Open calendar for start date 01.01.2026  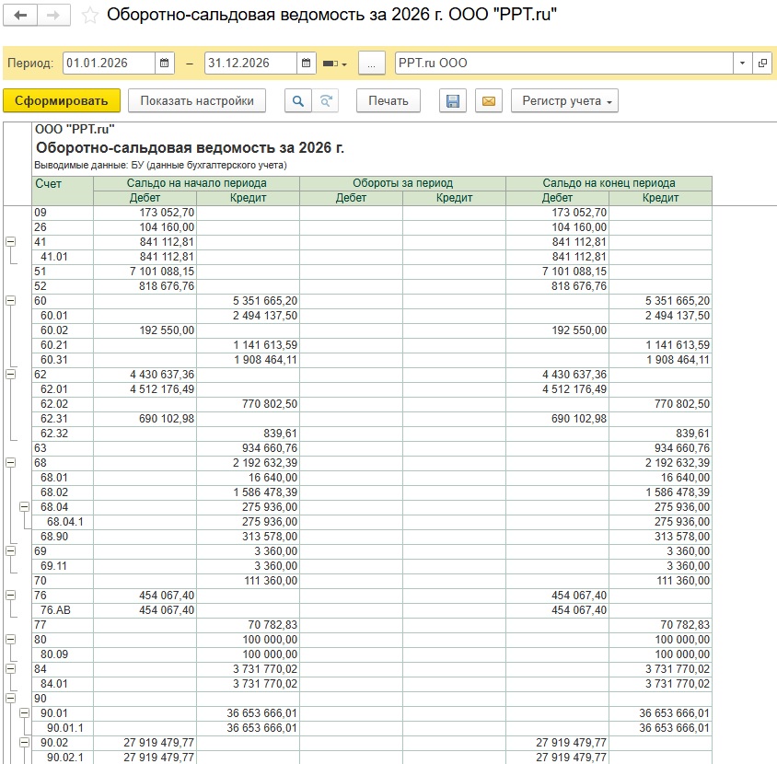click(x=165, y=64)
